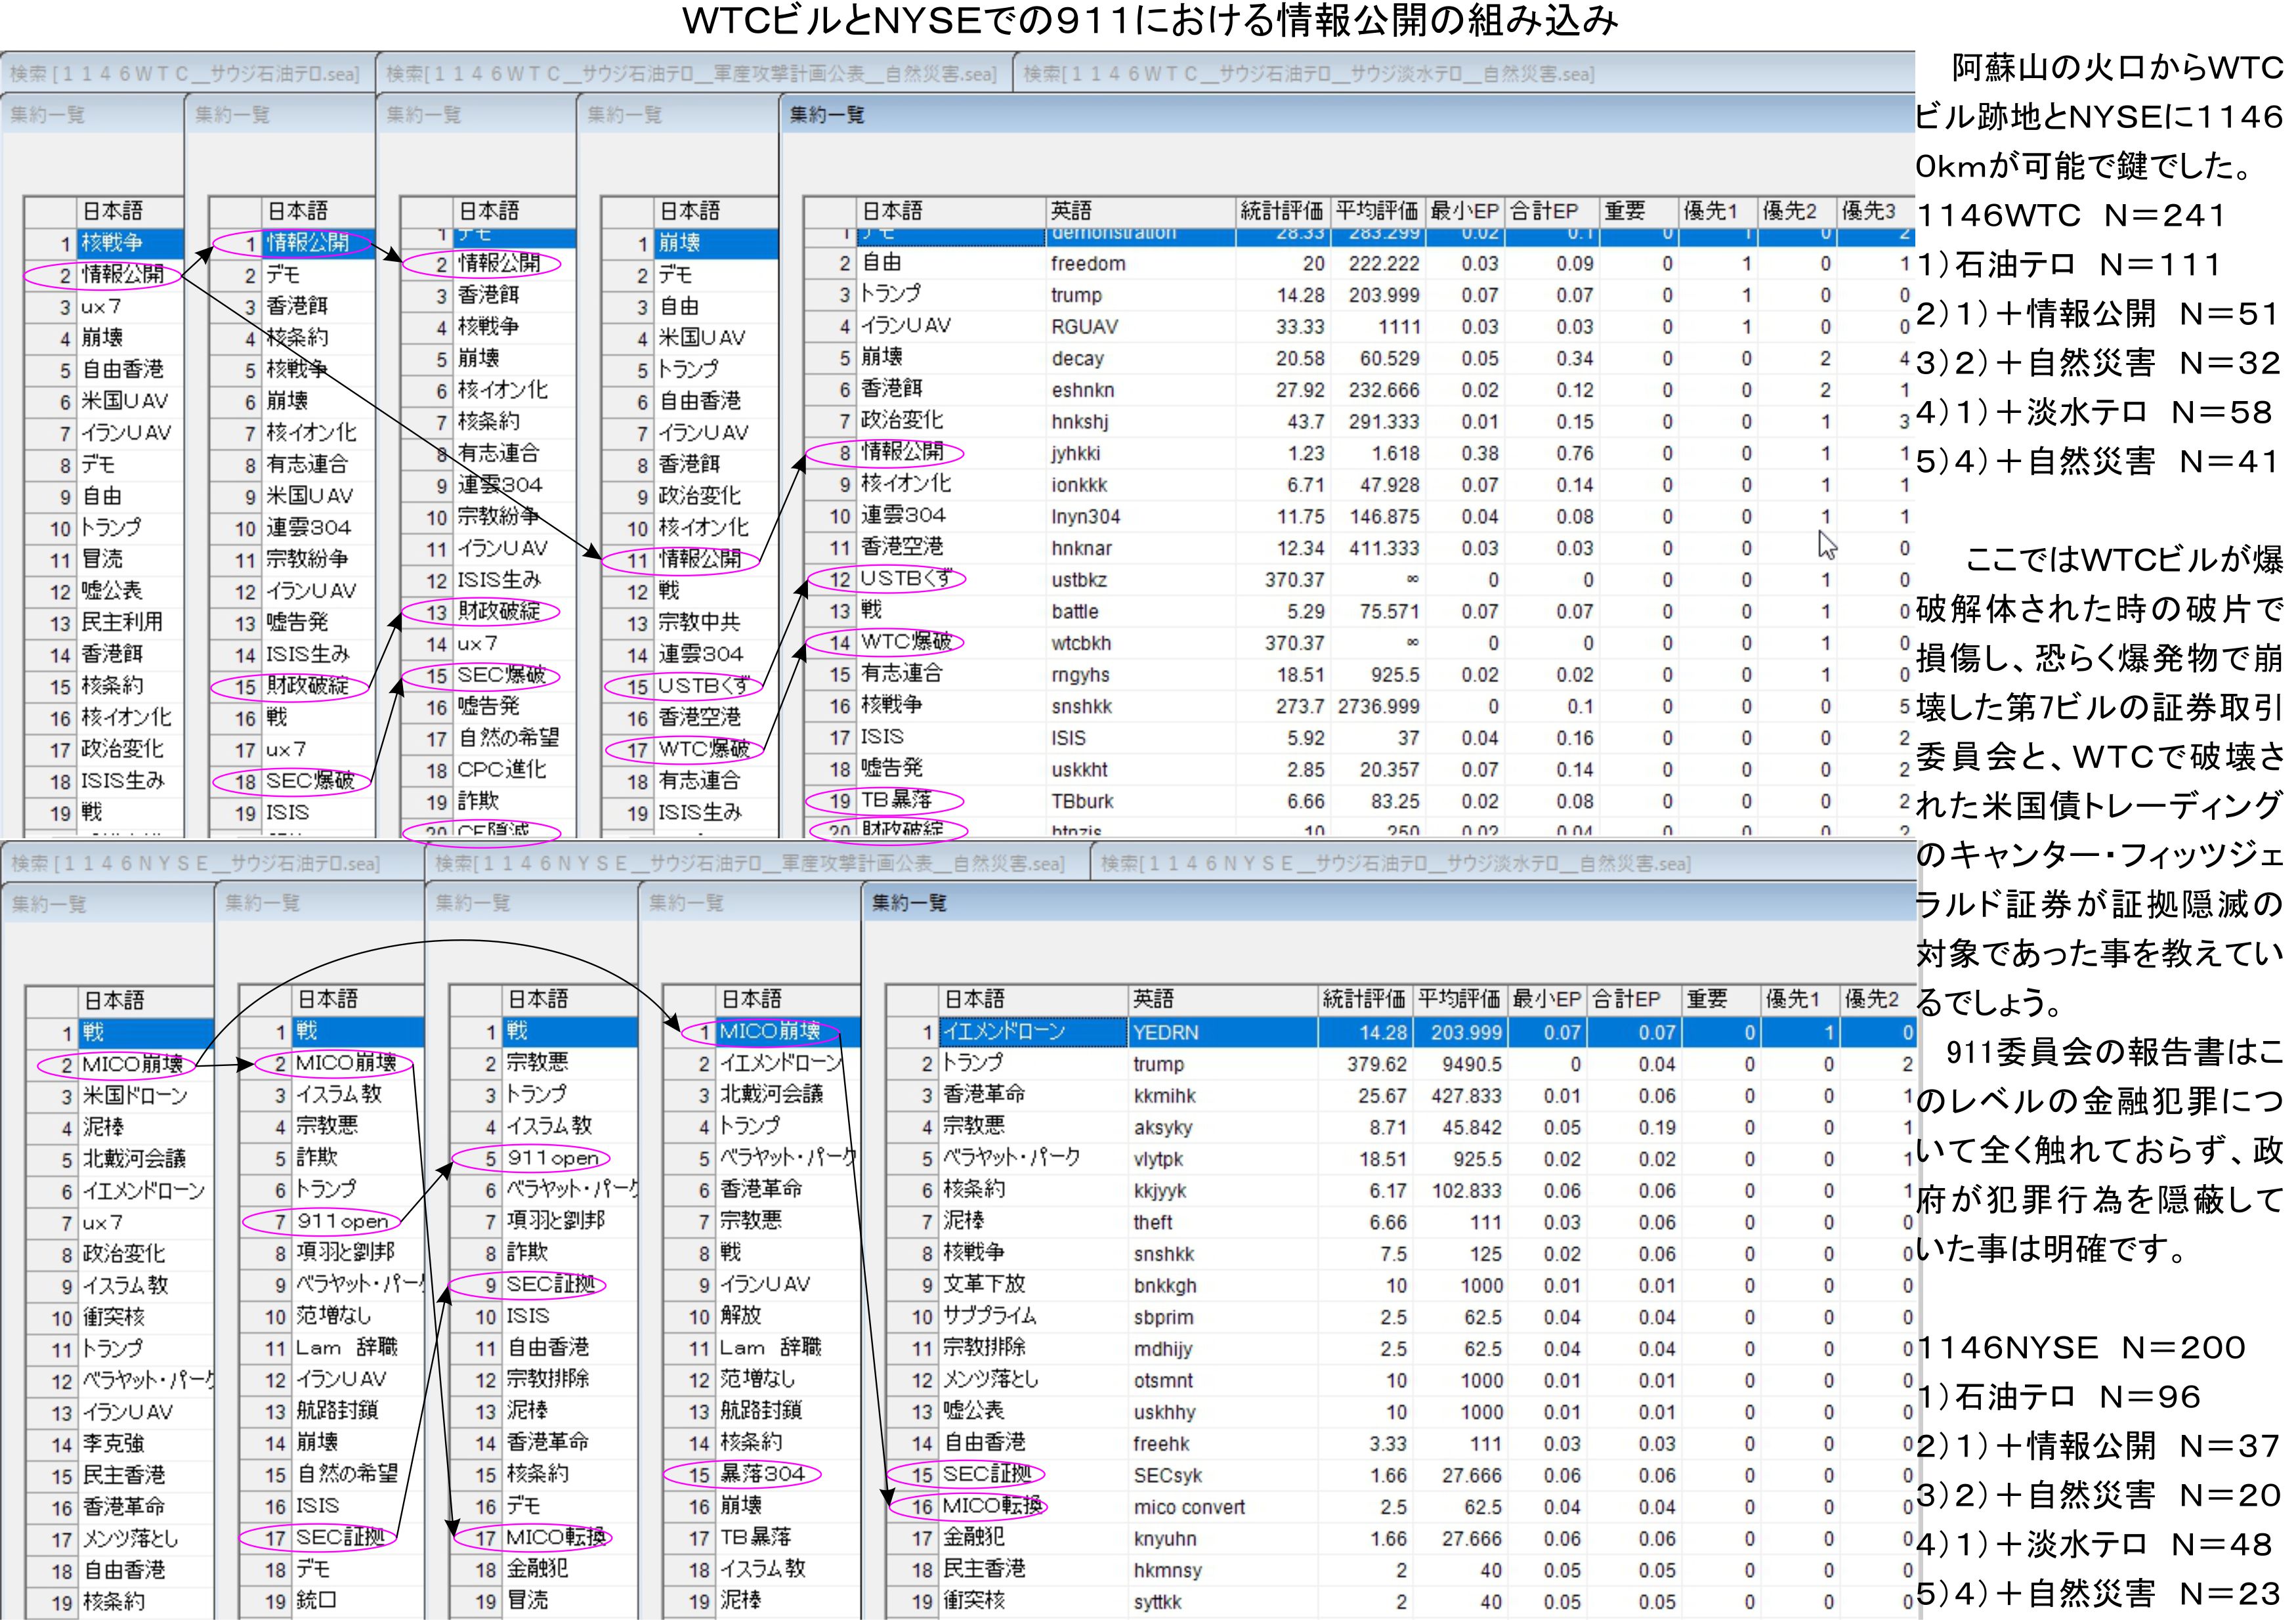The image size is (2296, 1620).
Task: Click the 優先3 column header
Action: coord(1868,211)
